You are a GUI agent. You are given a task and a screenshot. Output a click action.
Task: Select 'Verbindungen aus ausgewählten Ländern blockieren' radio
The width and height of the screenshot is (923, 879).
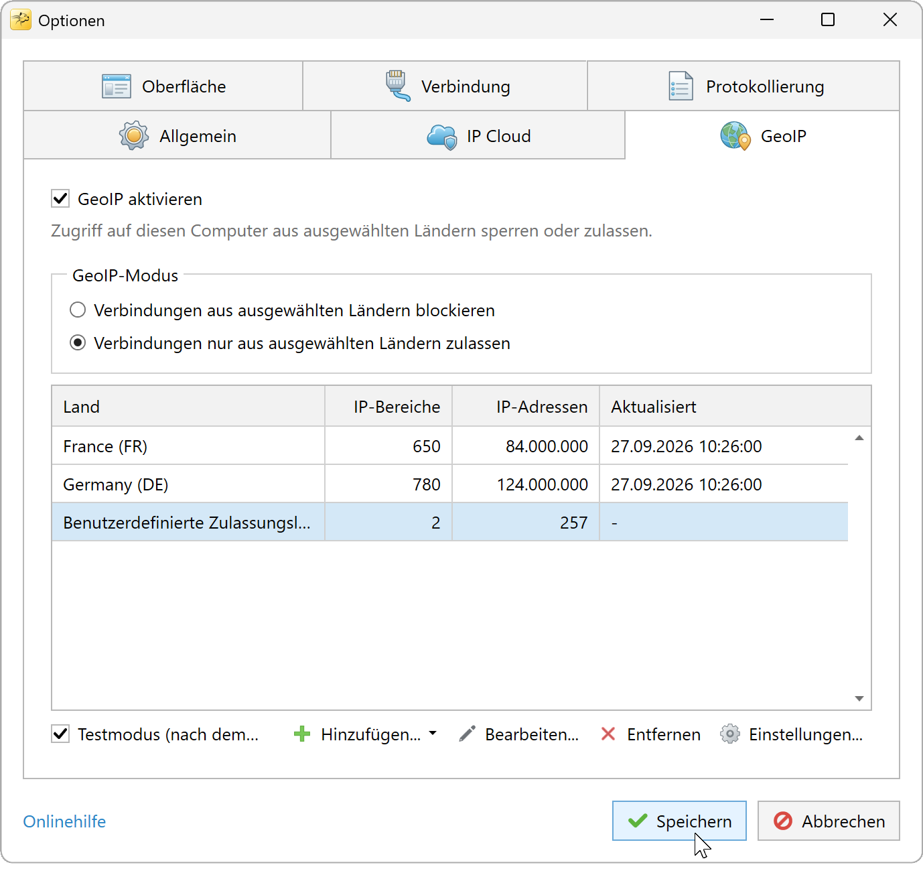(78, 310)
